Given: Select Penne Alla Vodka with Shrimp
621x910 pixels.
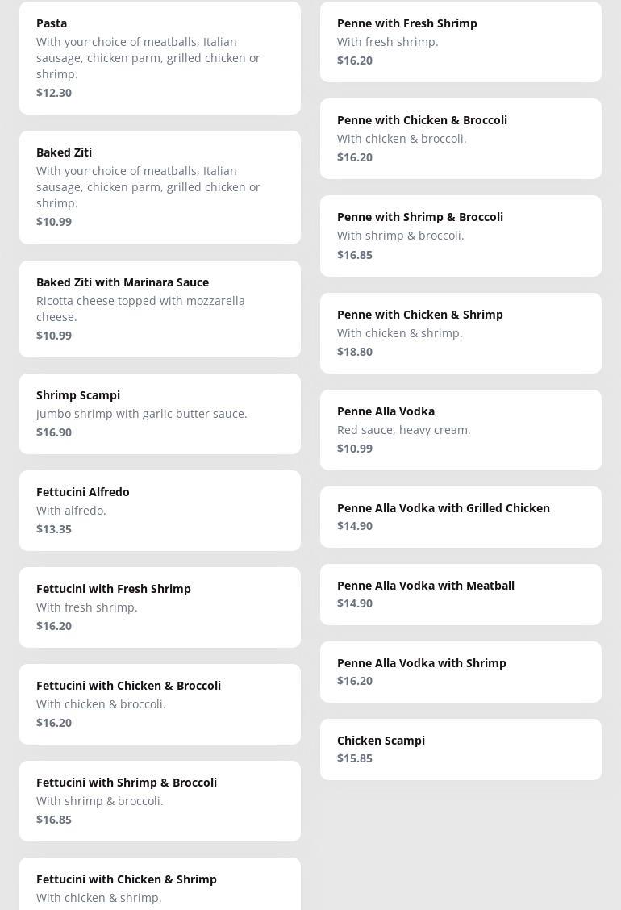Looking at the screenshot, I should coord(461,671).
